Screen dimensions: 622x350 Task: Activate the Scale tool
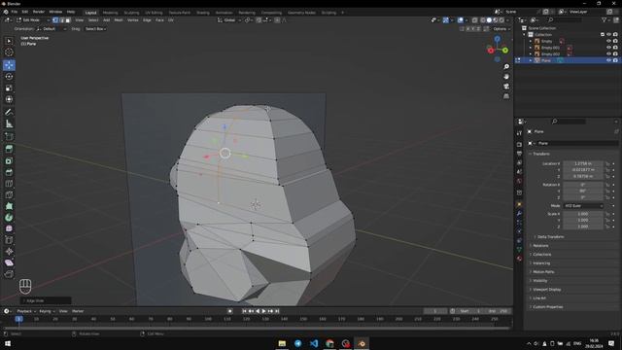[x=9, y=88]
